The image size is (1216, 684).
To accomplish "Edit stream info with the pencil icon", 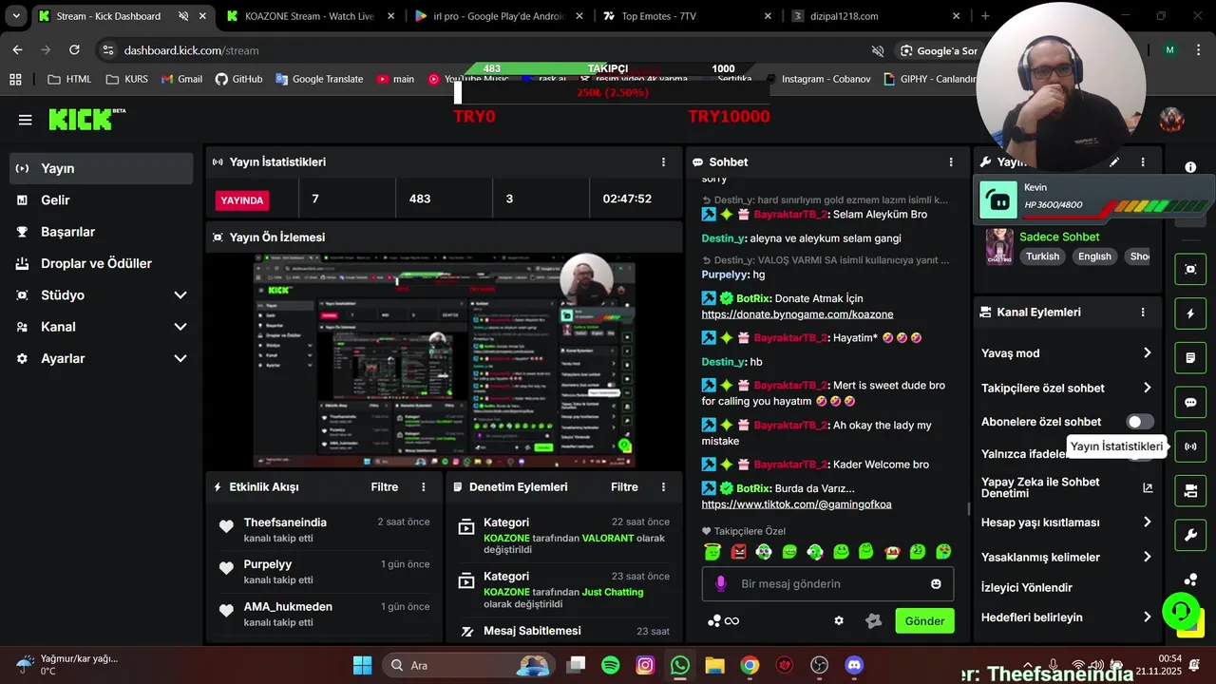I will [x=1114, y=162].
